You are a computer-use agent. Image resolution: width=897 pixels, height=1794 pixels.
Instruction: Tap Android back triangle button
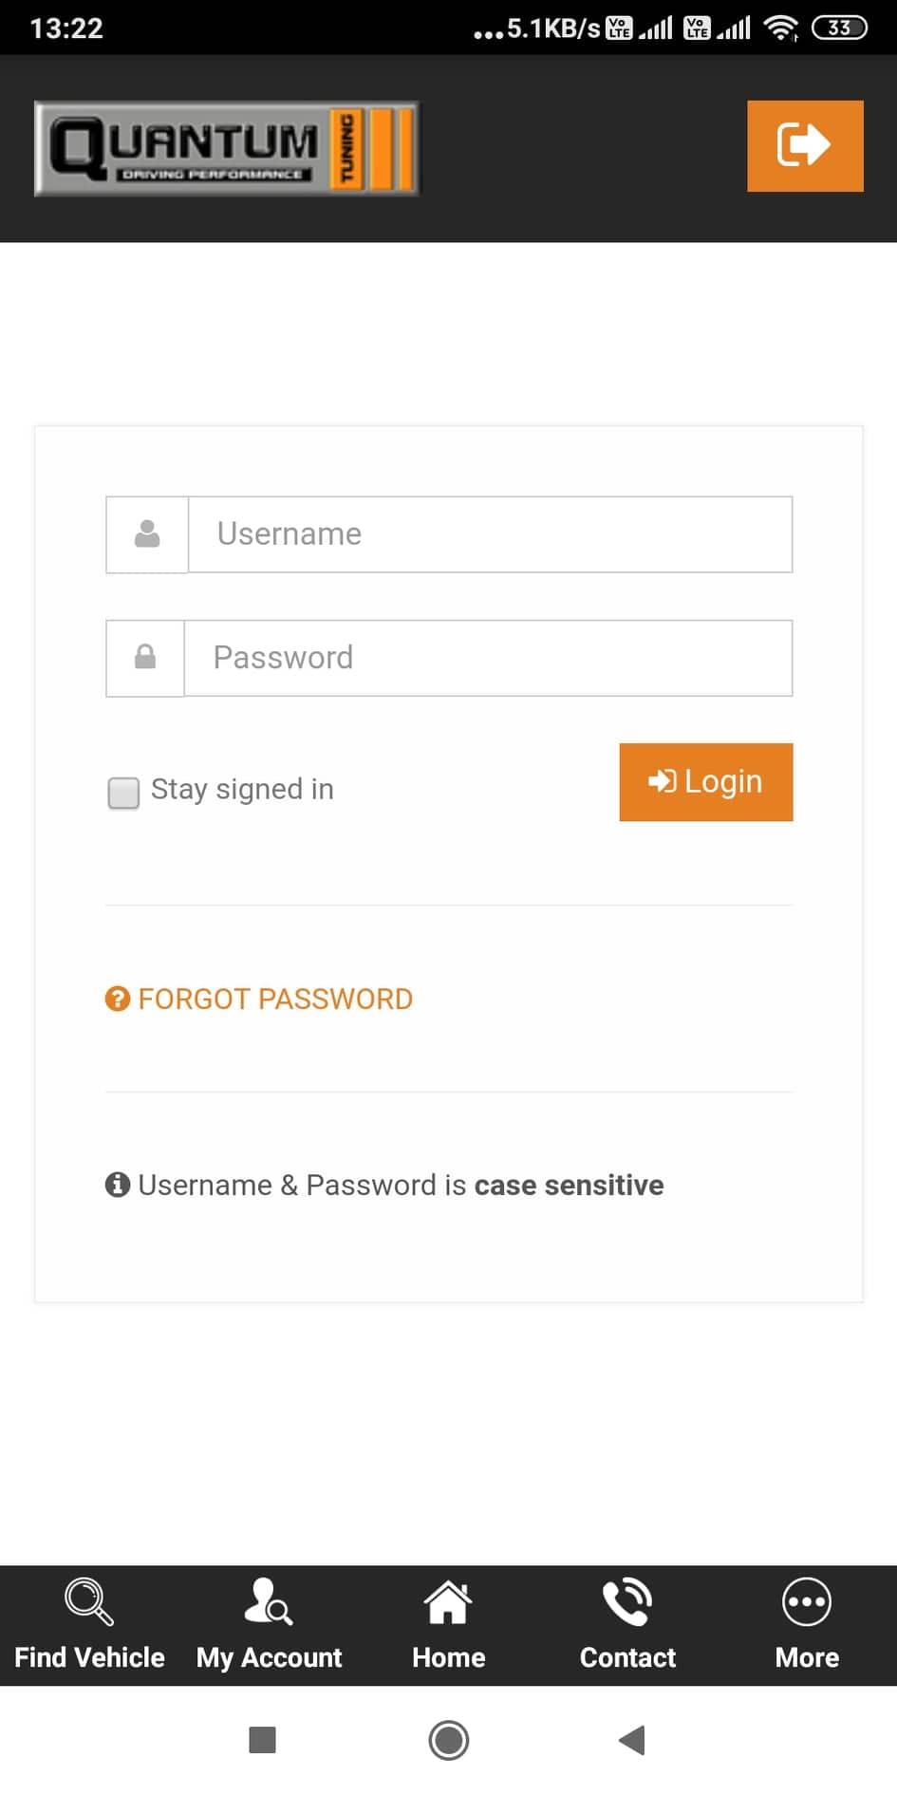[632, 1740]
